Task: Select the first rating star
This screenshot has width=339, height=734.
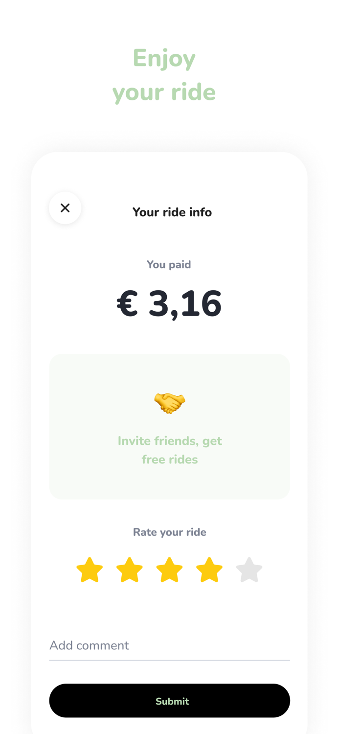Action: pos(90,569)
